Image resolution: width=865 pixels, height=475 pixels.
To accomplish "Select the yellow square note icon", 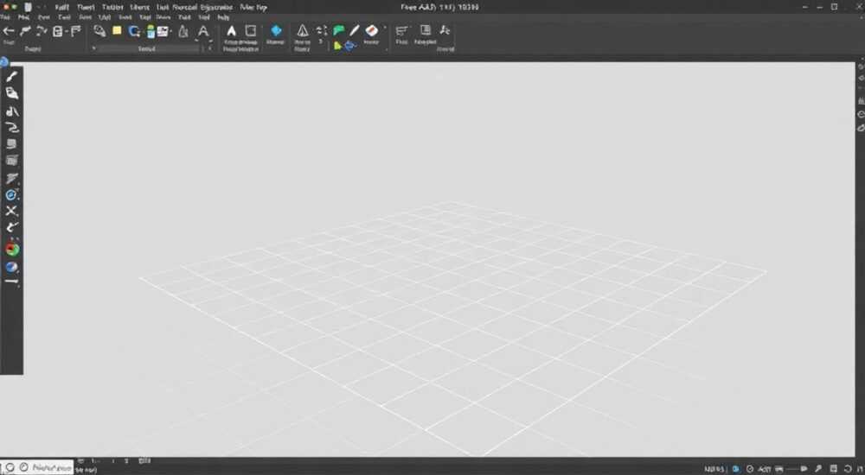I will tap(117, 31).
